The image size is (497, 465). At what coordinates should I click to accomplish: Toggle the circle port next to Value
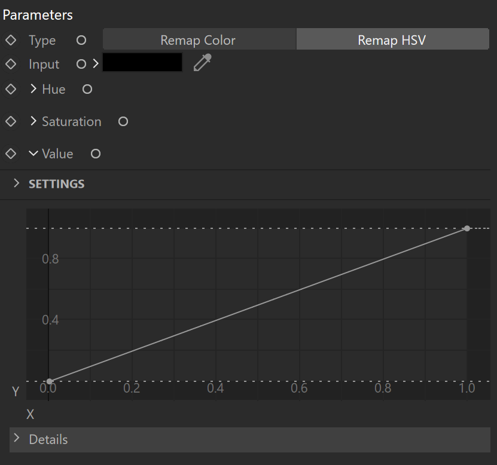[96, 154]
